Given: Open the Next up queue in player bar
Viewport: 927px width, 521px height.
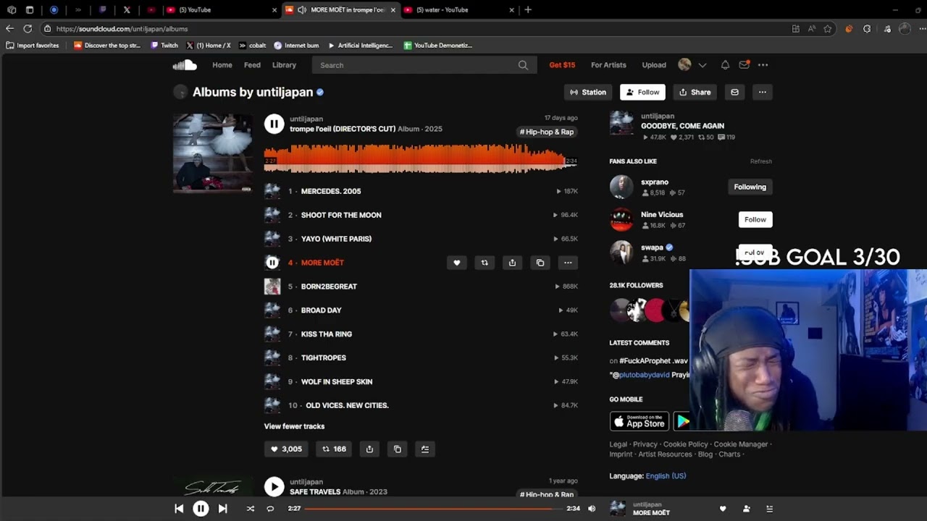Looking at the screenshot, I should click(769, 509).
